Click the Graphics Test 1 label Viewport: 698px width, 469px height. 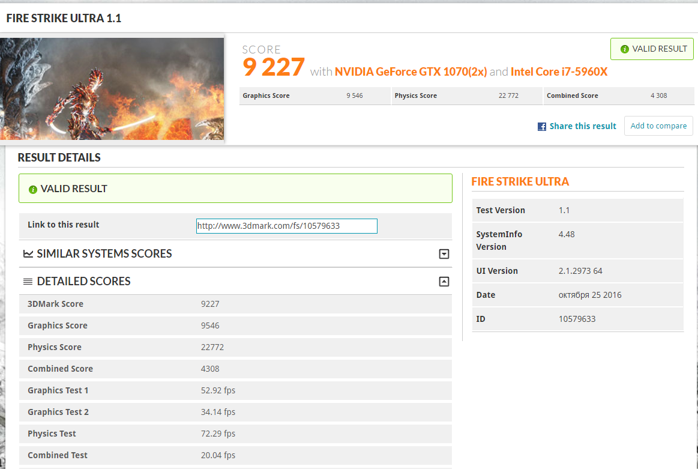[58, 390]
